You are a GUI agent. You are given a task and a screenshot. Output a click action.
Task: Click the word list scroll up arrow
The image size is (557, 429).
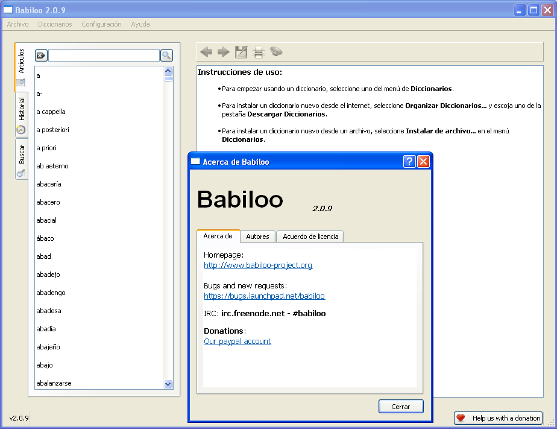(168, 71)
